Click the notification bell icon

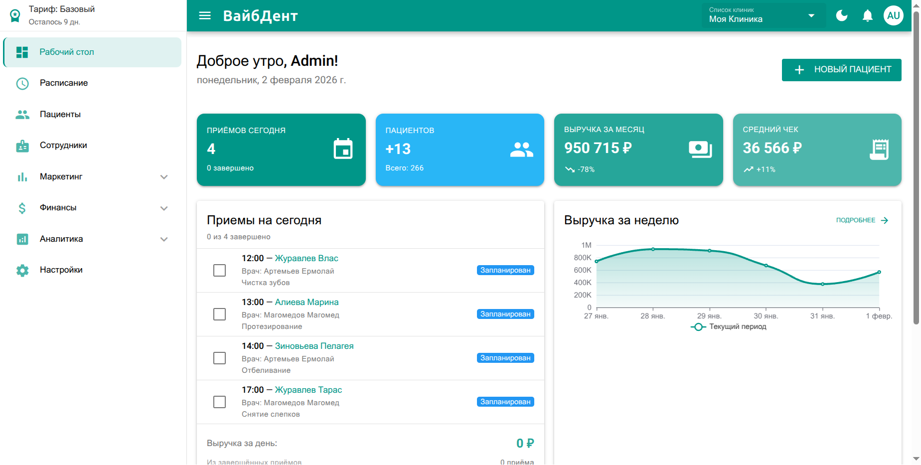click(x=867, y=15)
